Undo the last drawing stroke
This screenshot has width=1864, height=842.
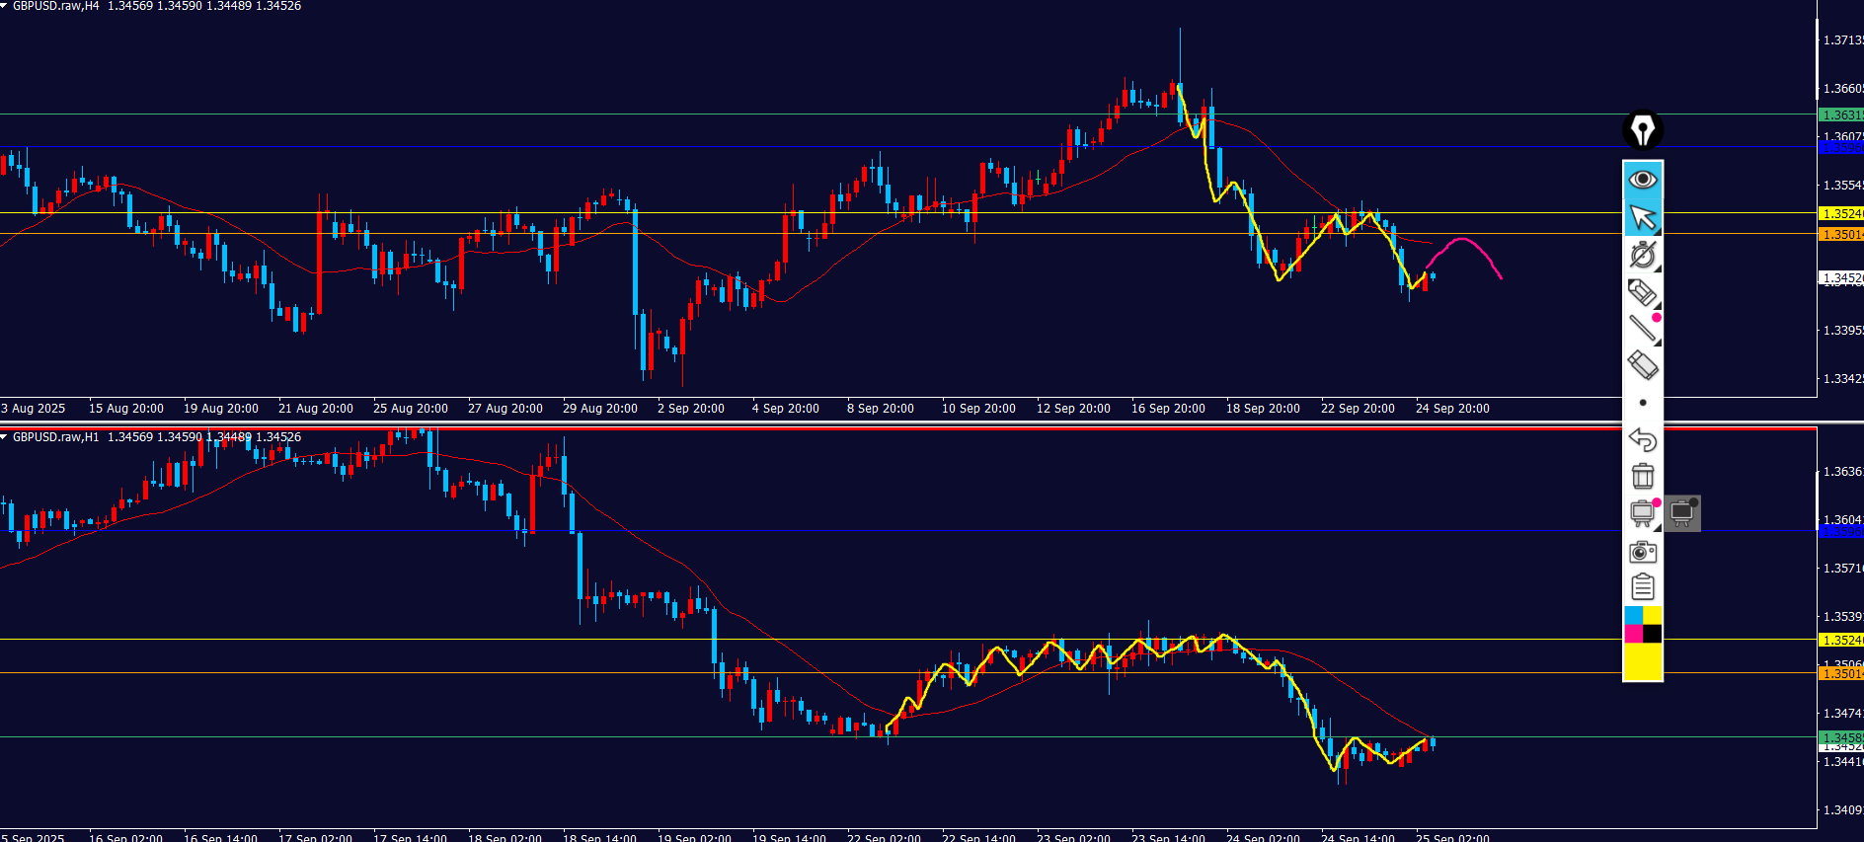(x=1642, y=439)
